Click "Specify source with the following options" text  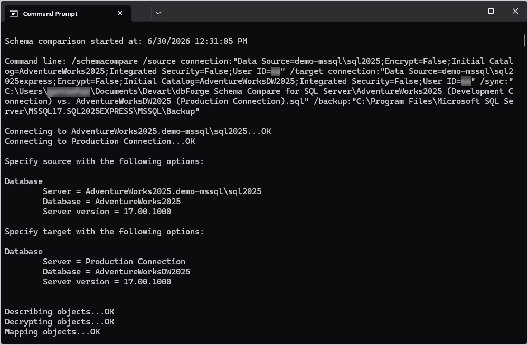click(104, 161)
